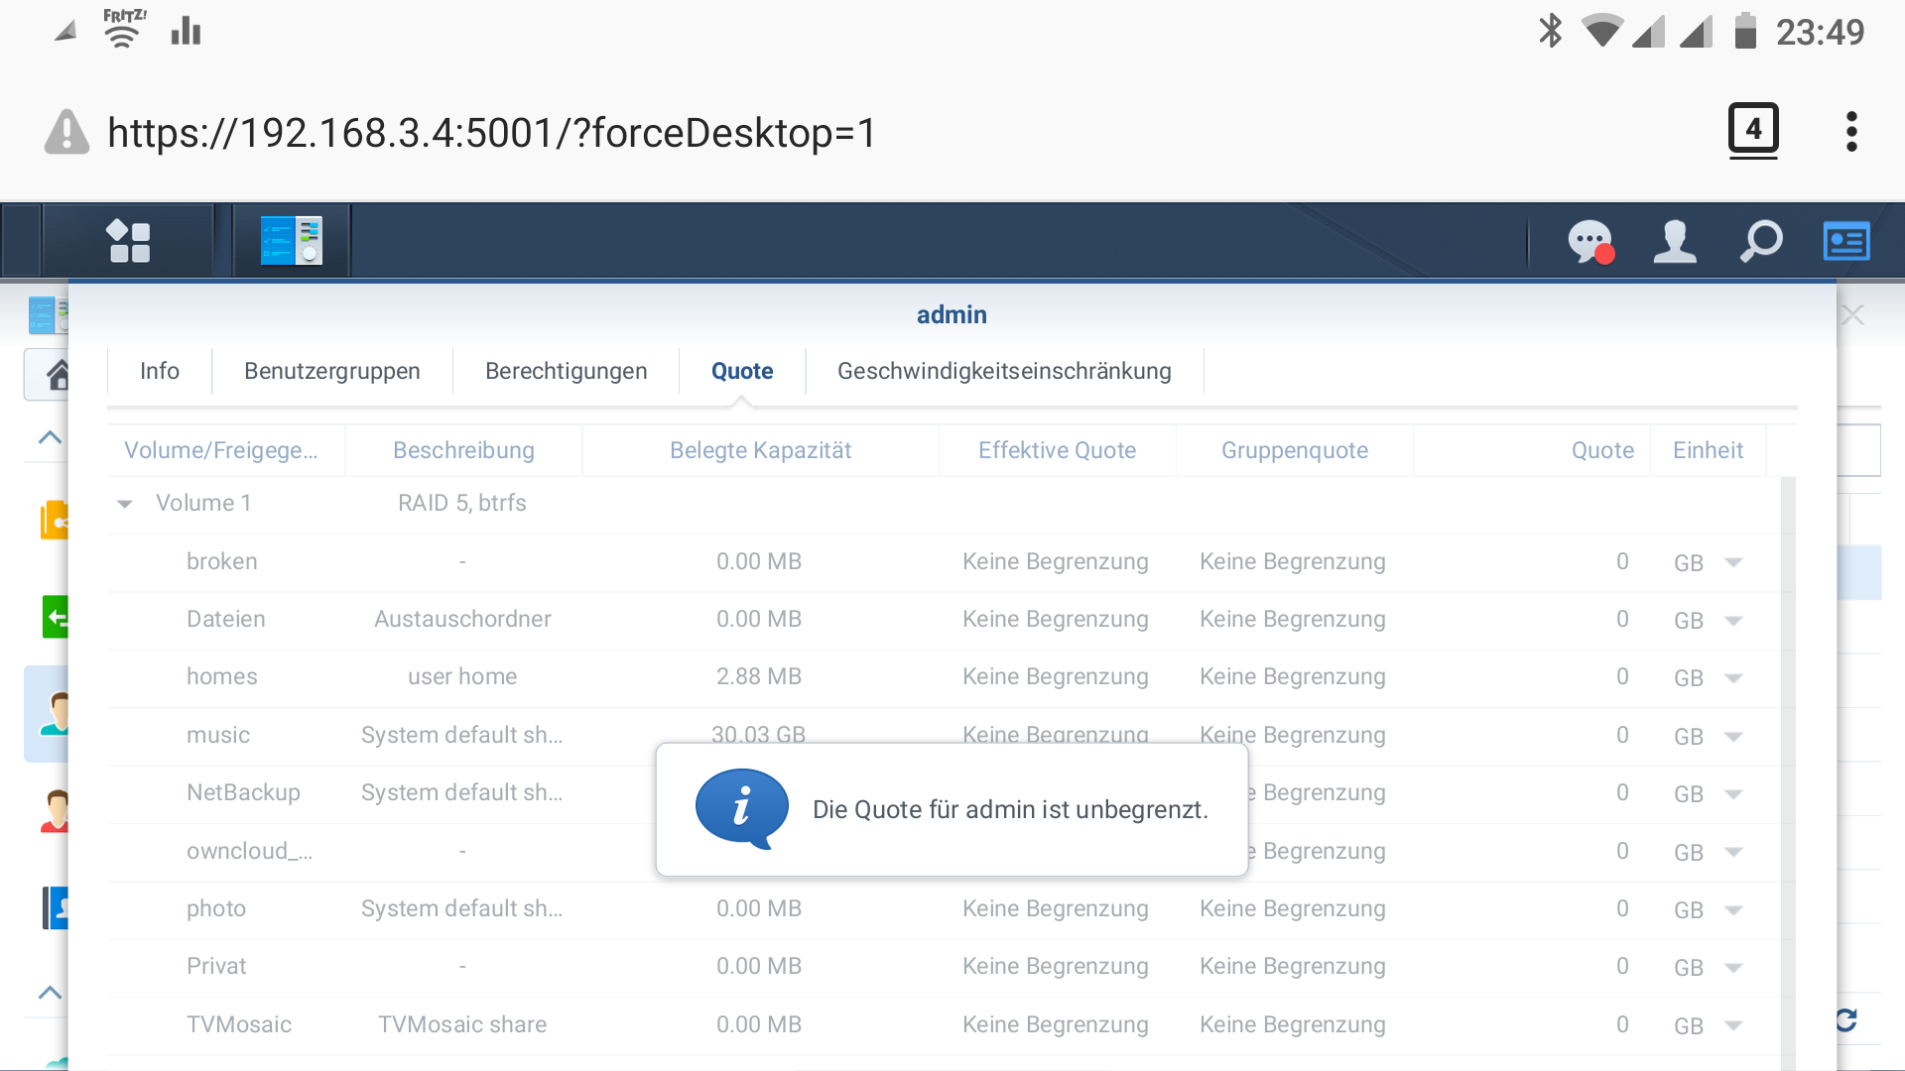Click the Effektive Quote column header
This screenshot has height=1071, width=1905.
point(1058,450)
